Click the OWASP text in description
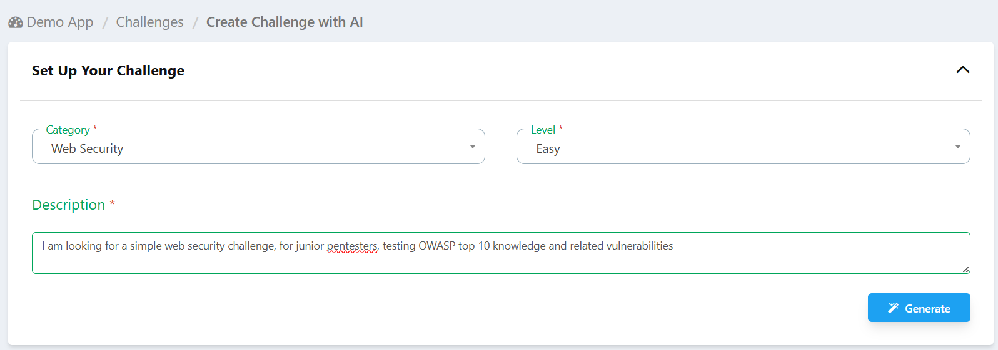Viewport: 998px width, 350px height. pyautogui.click(x=436, y=246)
